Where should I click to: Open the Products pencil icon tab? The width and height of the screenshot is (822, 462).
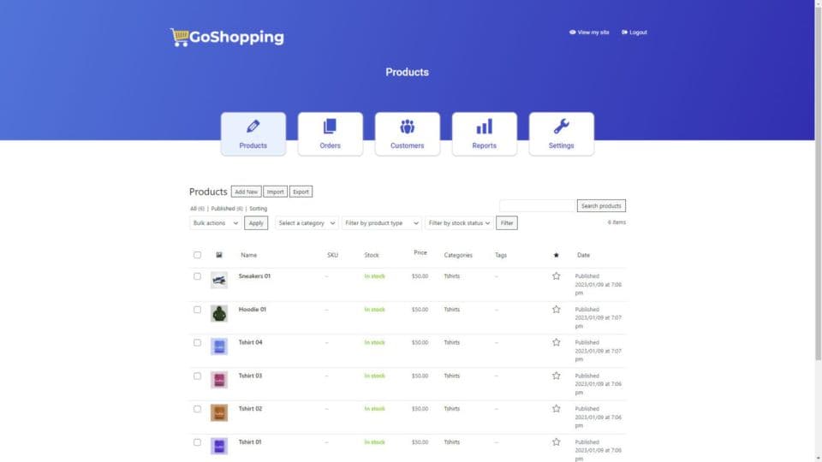pyautogui.click(x=253, y=133)
